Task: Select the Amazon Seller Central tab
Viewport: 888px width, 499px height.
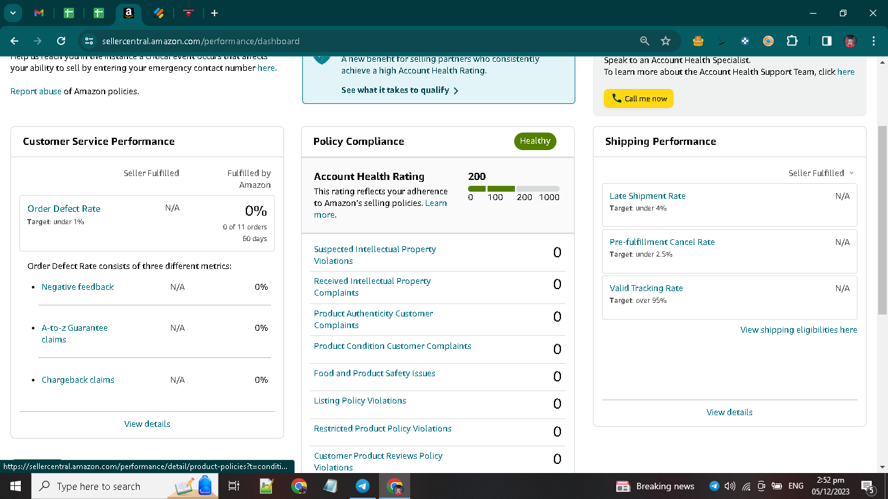Action: [129, 13]
